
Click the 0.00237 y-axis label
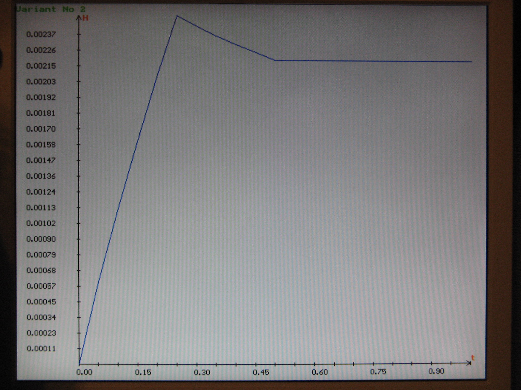[x=41, y=34]
